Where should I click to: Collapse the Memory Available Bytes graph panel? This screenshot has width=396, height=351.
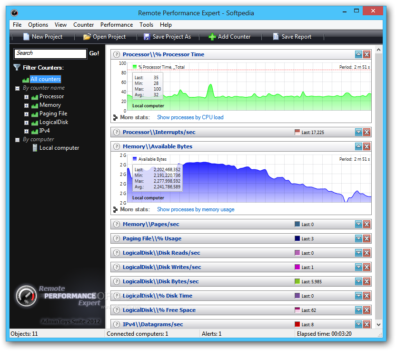358,146
